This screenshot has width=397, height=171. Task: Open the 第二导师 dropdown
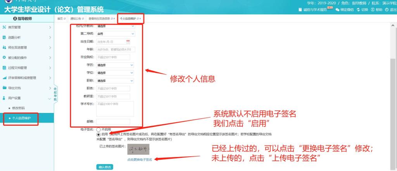[115, 34]
